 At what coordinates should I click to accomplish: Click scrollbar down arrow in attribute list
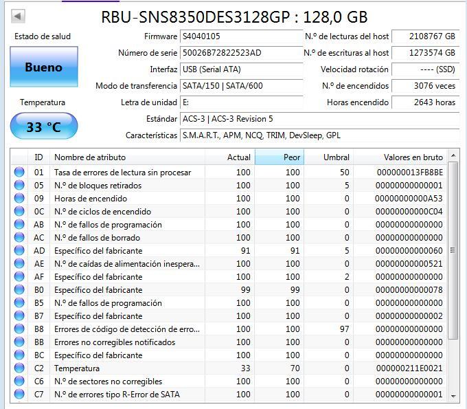click(x=453, y=396)
